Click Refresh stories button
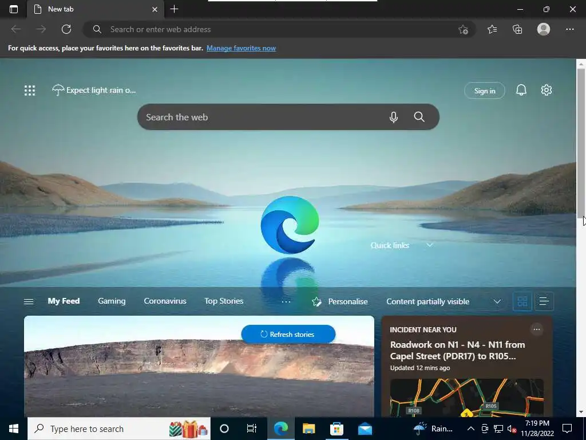 click(x=288, y=334)
